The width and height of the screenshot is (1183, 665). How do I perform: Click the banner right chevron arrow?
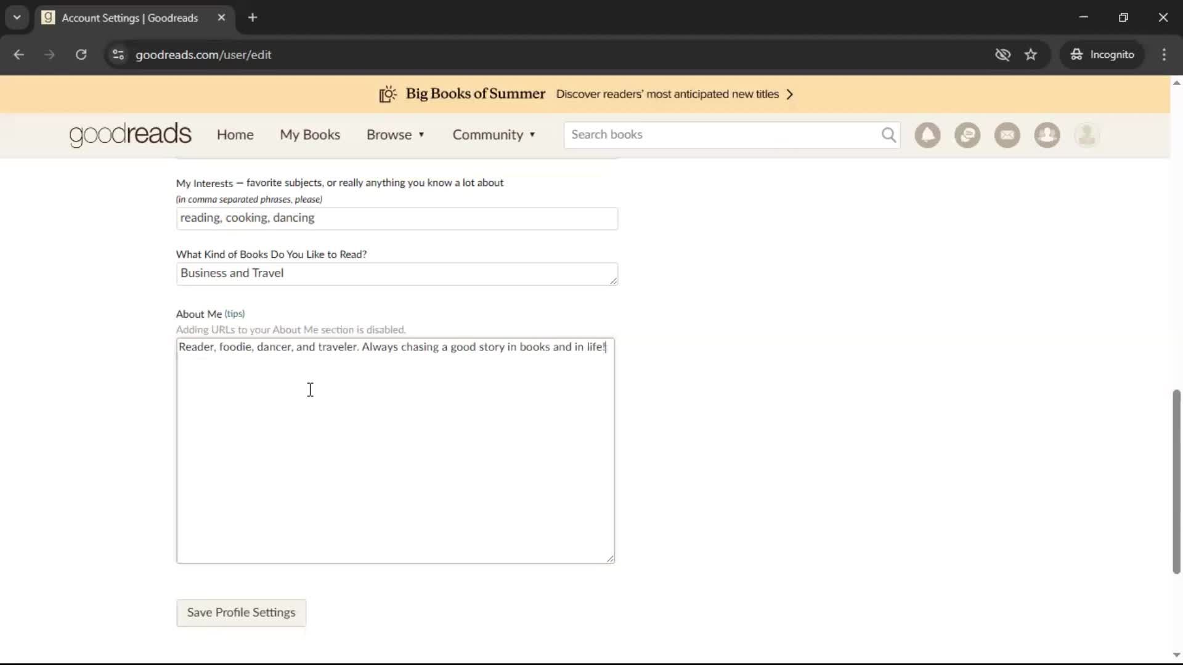point(790,94)
